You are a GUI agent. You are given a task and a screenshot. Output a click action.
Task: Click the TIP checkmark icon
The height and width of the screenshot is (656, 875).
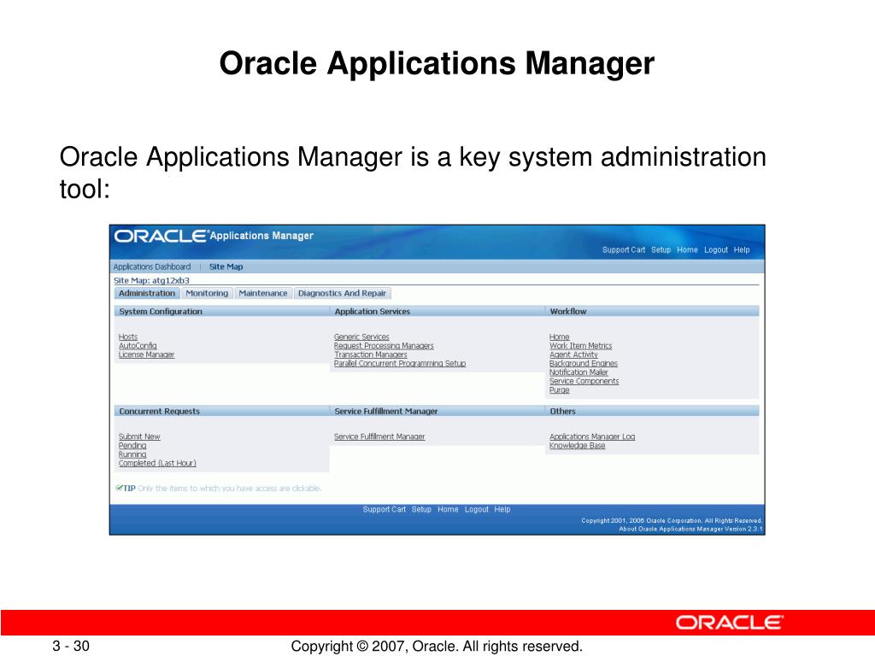pyautogui.click(x=119, y=488)
